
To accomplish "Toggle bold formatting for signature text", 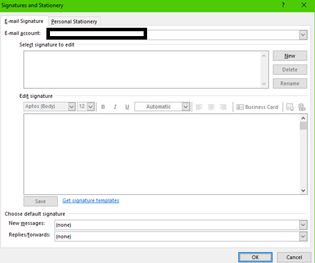I will [103, 107].
